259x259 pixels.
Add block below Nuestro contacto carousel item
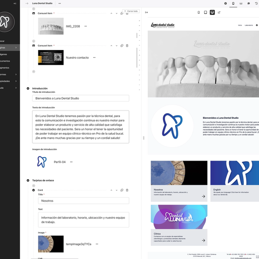pyautogui.click(x=34, y=72)
